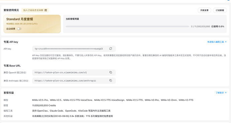Click the 专属 API key section heading

click(x=11, y=42)
